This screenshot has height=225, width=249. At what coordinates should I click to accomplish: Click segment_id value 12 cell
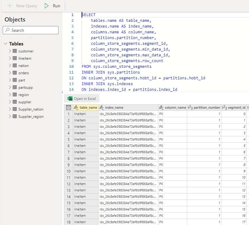pos(234,190)
